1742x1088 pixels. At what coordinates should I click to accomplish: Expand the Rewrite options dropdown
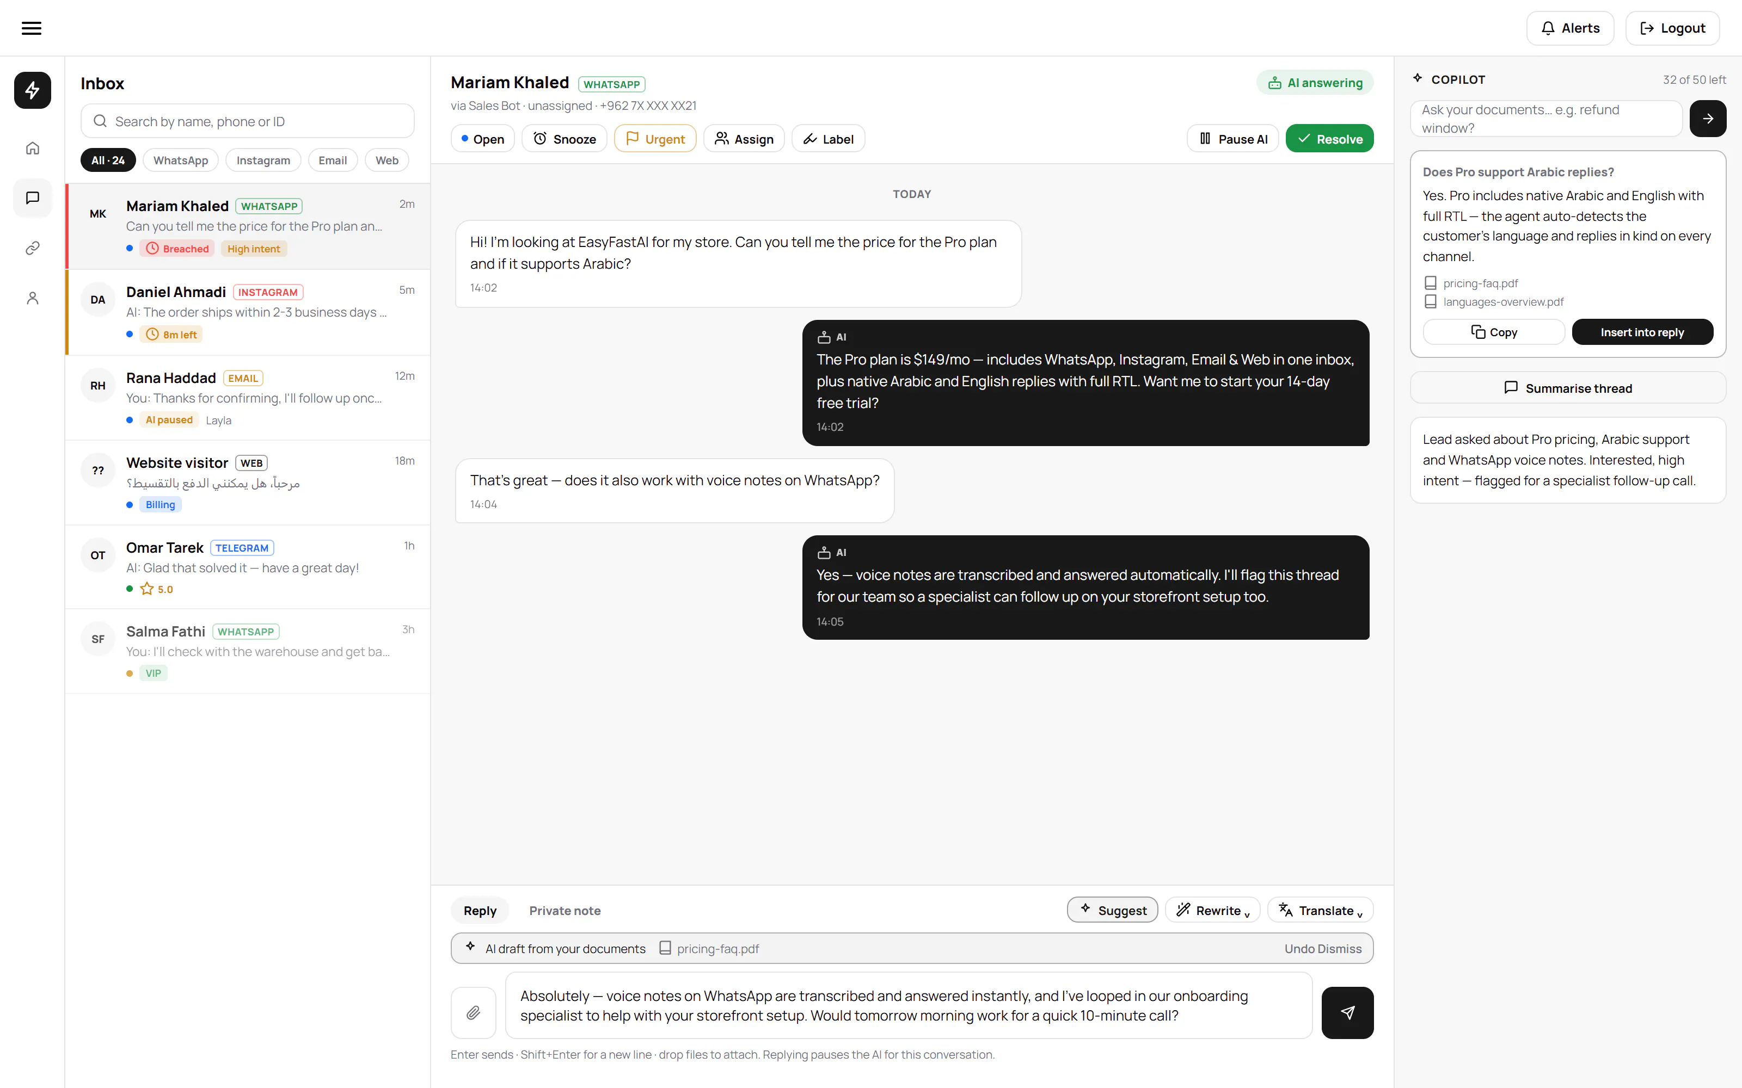click(1212, 910)
